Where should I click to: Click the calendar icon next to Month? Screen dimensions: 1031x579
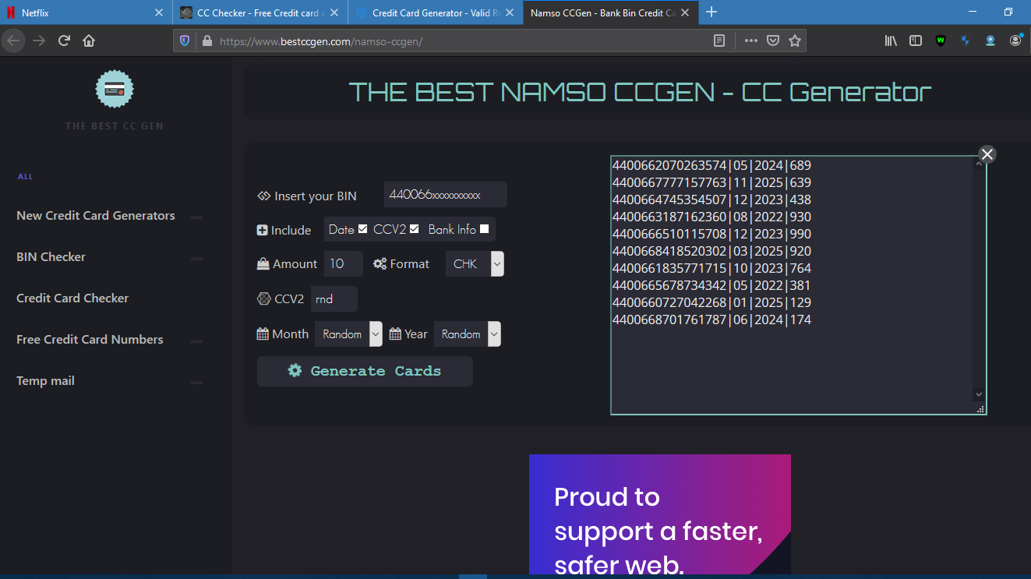pos(262,334)
